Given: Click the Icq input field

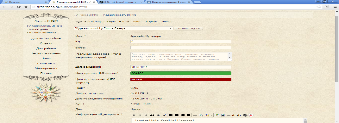Looking at the screenshot, I should [x=181, y=41].
